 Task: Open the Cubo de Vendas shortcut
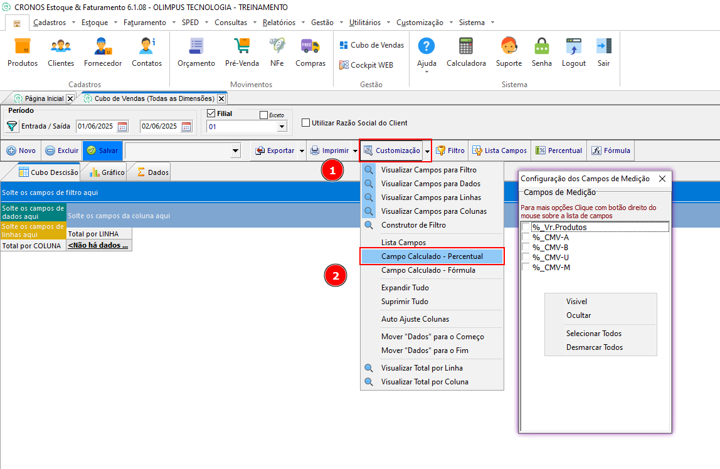371,45
